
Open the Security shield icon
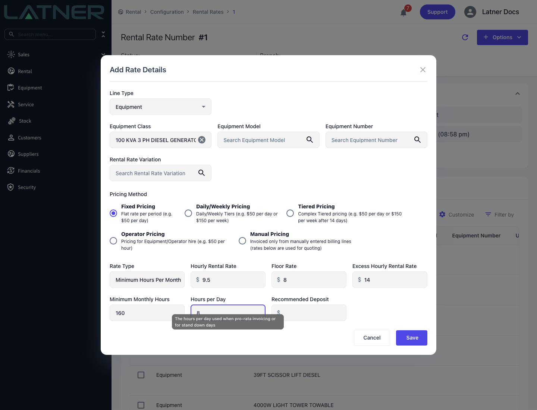click(x=11, y=187)
